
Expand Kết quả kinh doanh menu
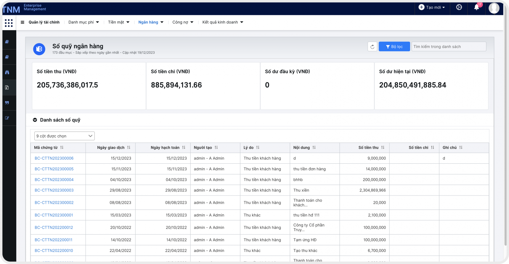coord(223,22)
